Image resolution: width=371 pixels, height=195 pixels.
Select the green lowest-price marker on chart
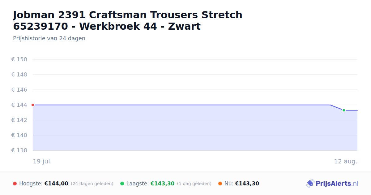click(x=344, y=110)
